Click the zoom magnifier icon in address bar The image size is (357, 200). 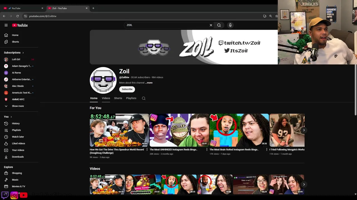tap(271, 16)
